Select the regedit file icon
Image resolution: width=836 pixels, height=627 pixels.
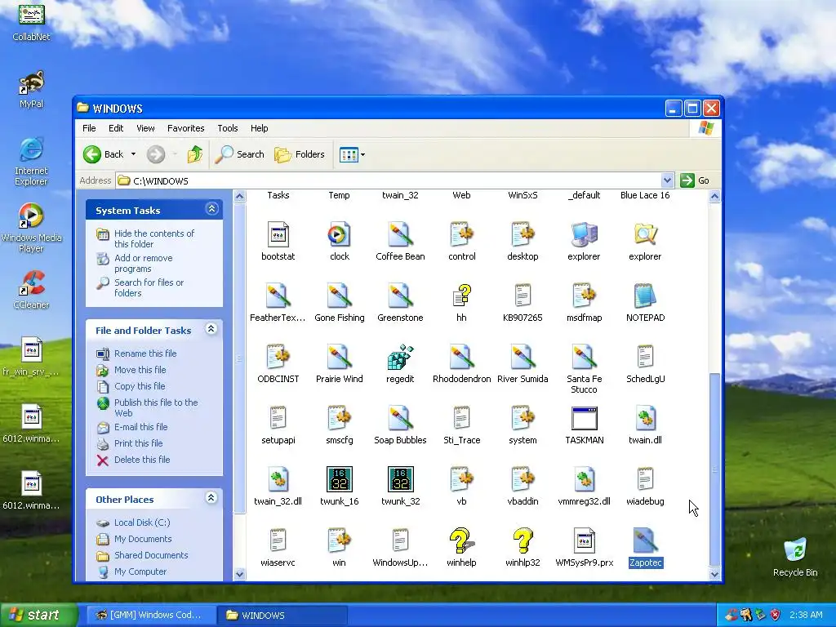(400, 358)
